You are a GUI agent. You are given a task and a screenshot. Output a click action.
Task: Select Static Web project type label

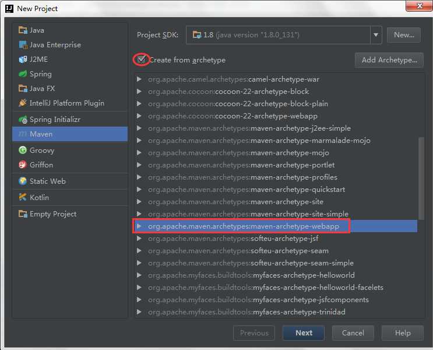(x=48, y=181)
